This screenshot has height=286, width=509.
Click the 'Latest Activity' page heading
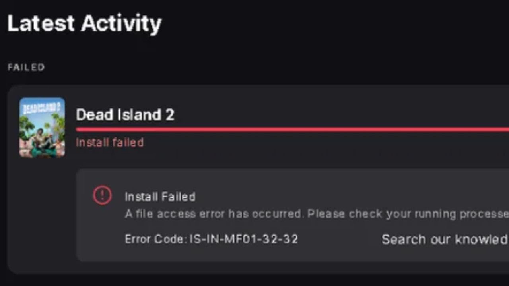tap(84, 23)
